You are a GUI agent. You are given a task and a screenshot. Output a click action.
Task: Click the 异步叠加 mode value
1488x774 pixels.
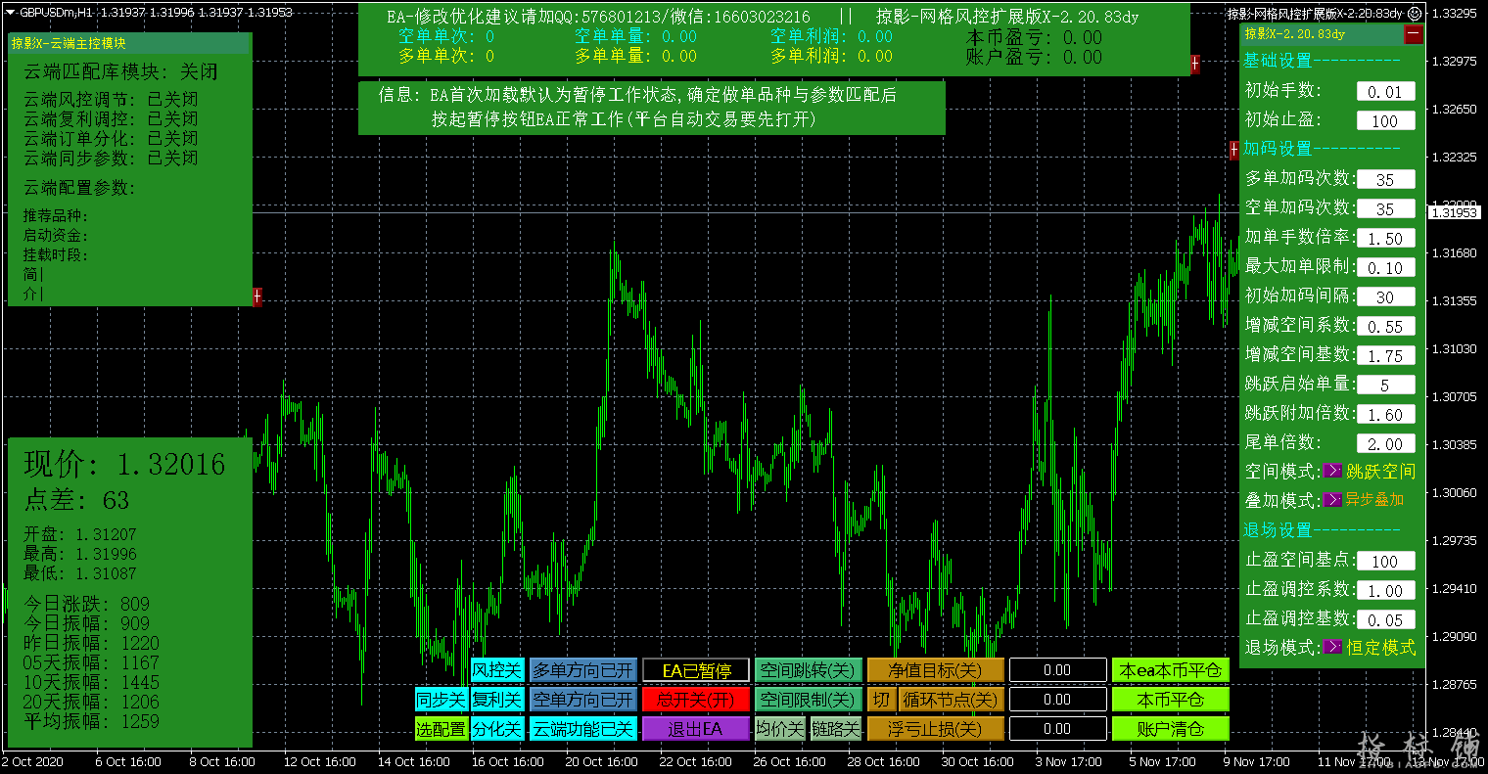(x=1374, y=500)
